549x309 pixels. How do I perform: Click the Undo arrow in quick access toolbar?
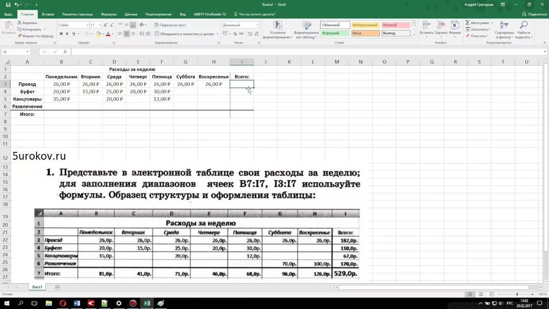(16, 4)
